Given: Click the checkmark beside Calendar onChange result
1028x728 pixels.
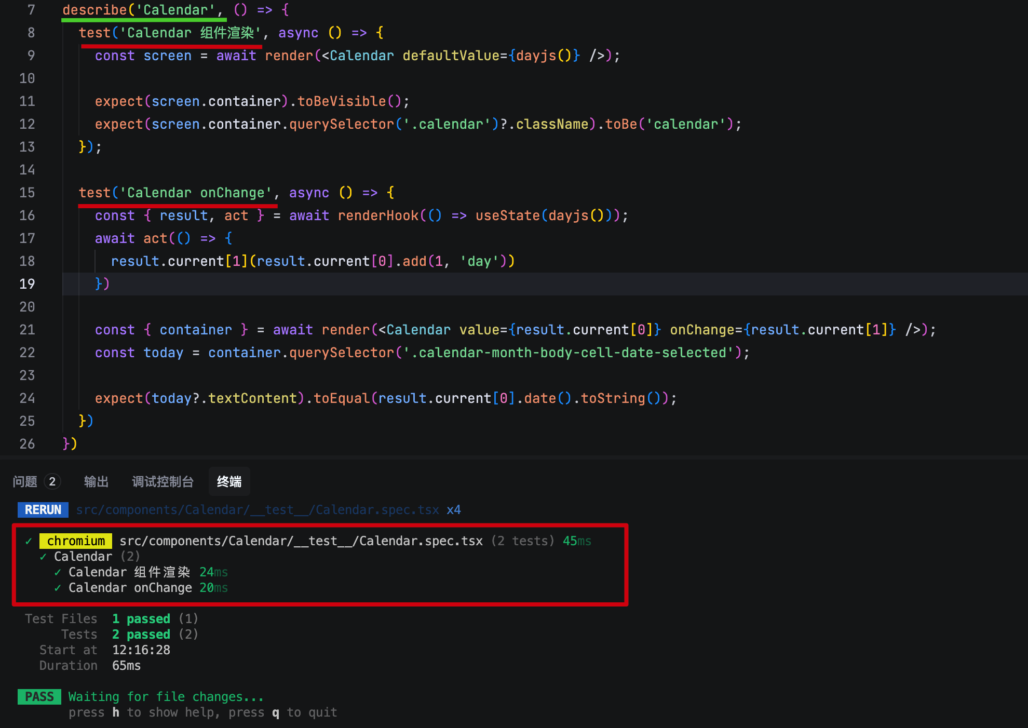Looking at the screenshot, I should point(58,588).
